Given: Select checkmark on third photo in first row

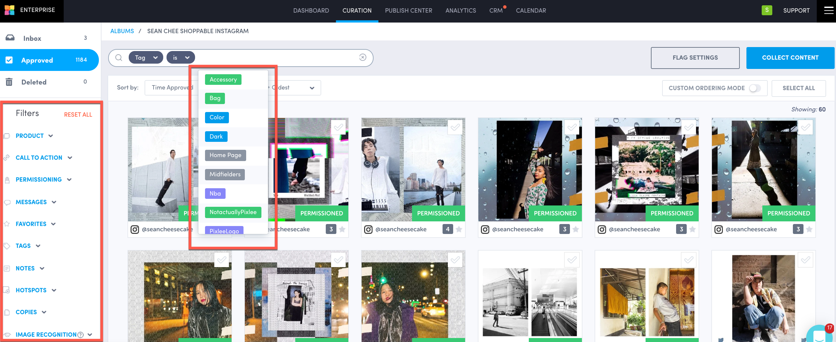Looking at the screenshot, I should (455, 127).
